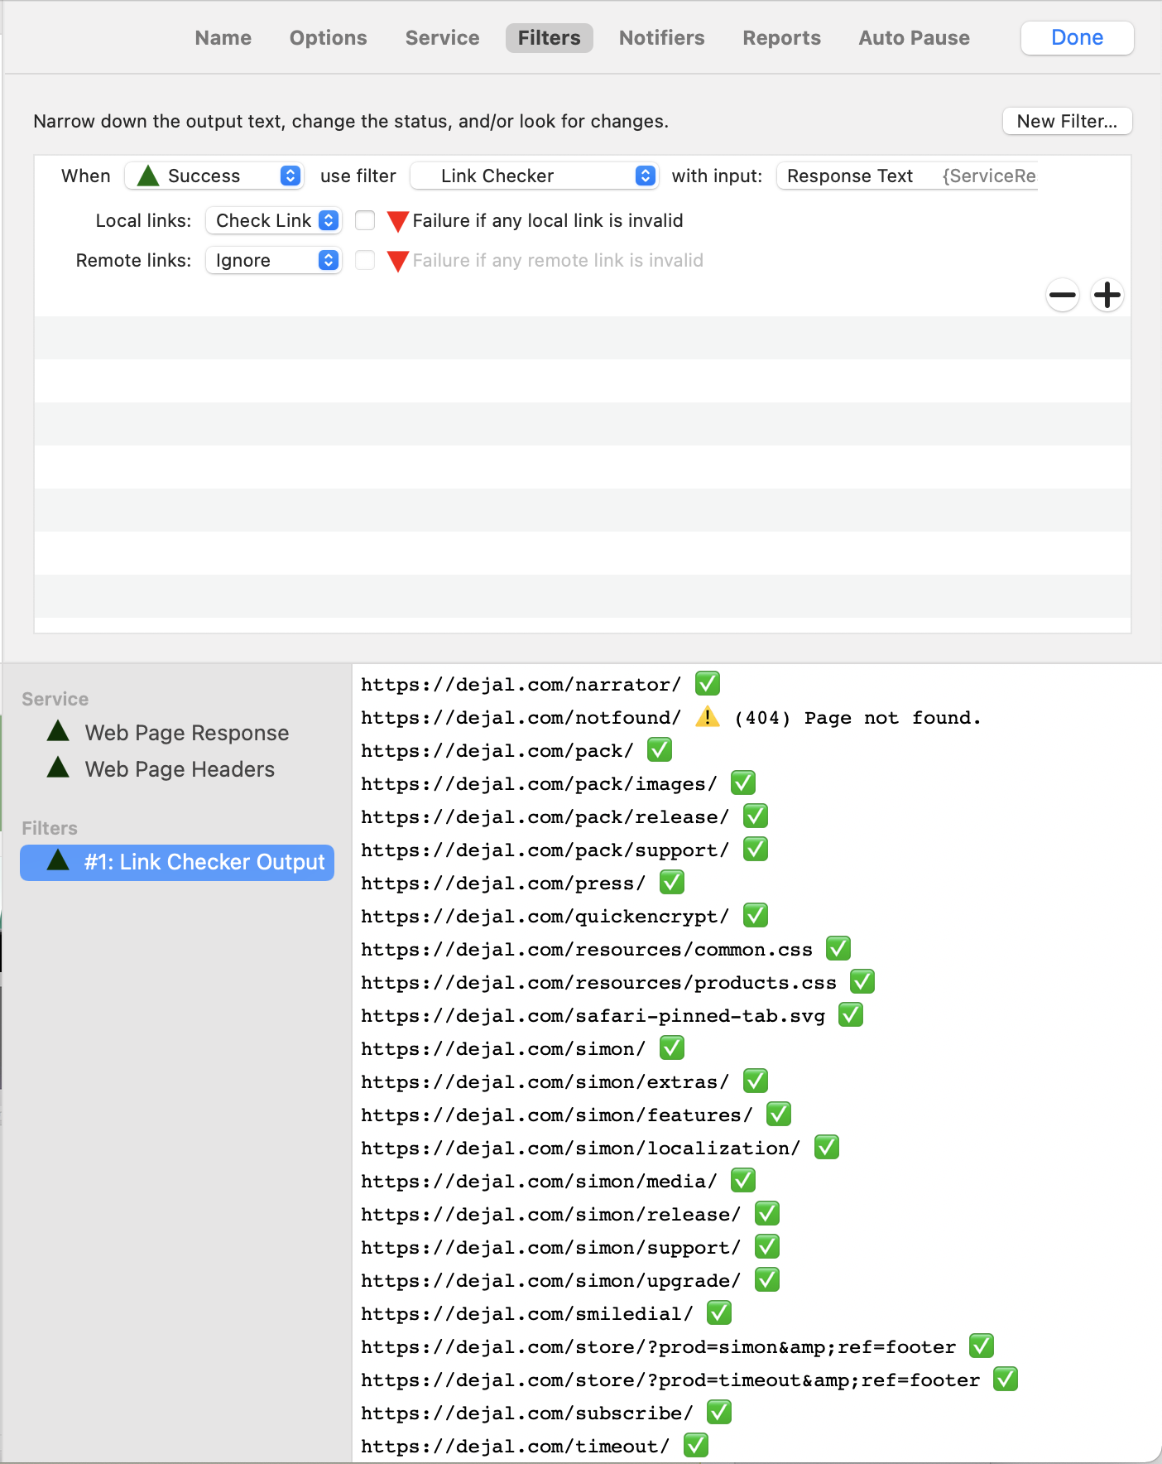Image resolution: width=1162 pixels, height=1464 pixels.
Task: Click the checkmark beside pack/images link
Action: tap(743, 783)
